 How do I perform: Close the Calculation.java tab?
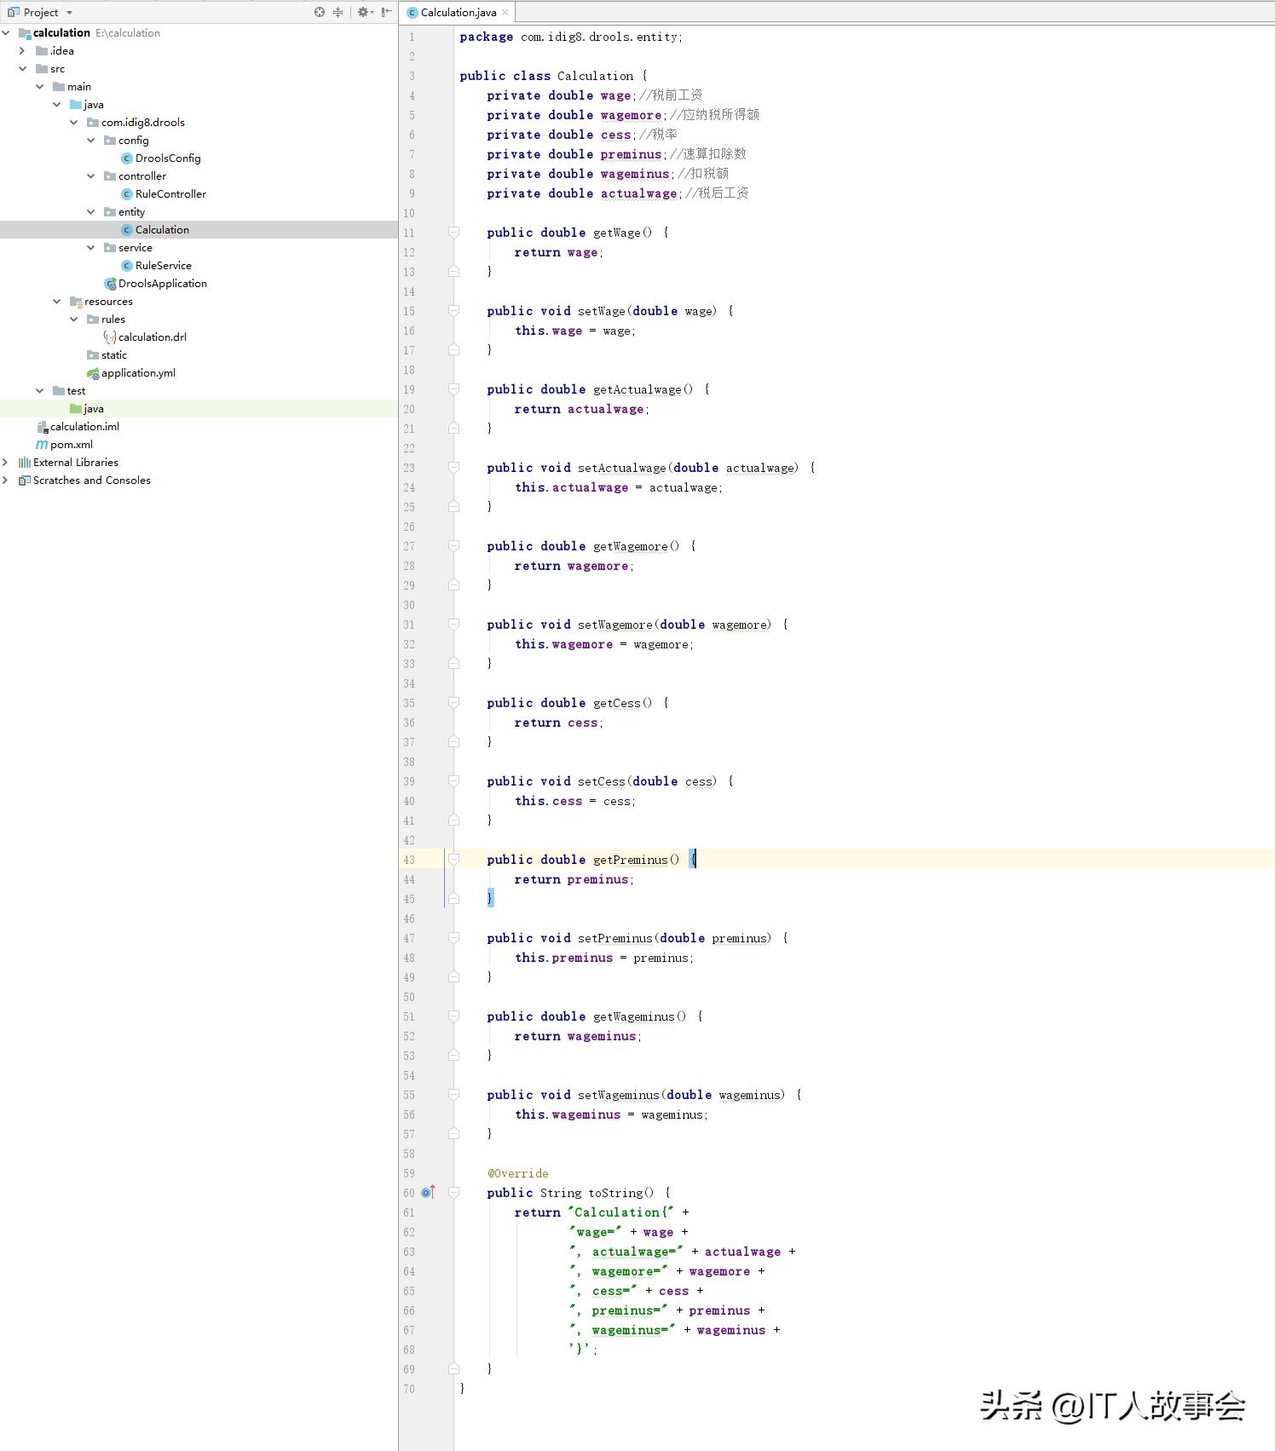505,13
